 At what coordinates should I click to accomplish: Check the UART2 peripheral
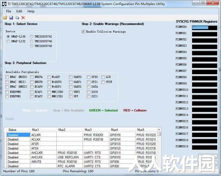pyautogui.click(x=71, y=87)
